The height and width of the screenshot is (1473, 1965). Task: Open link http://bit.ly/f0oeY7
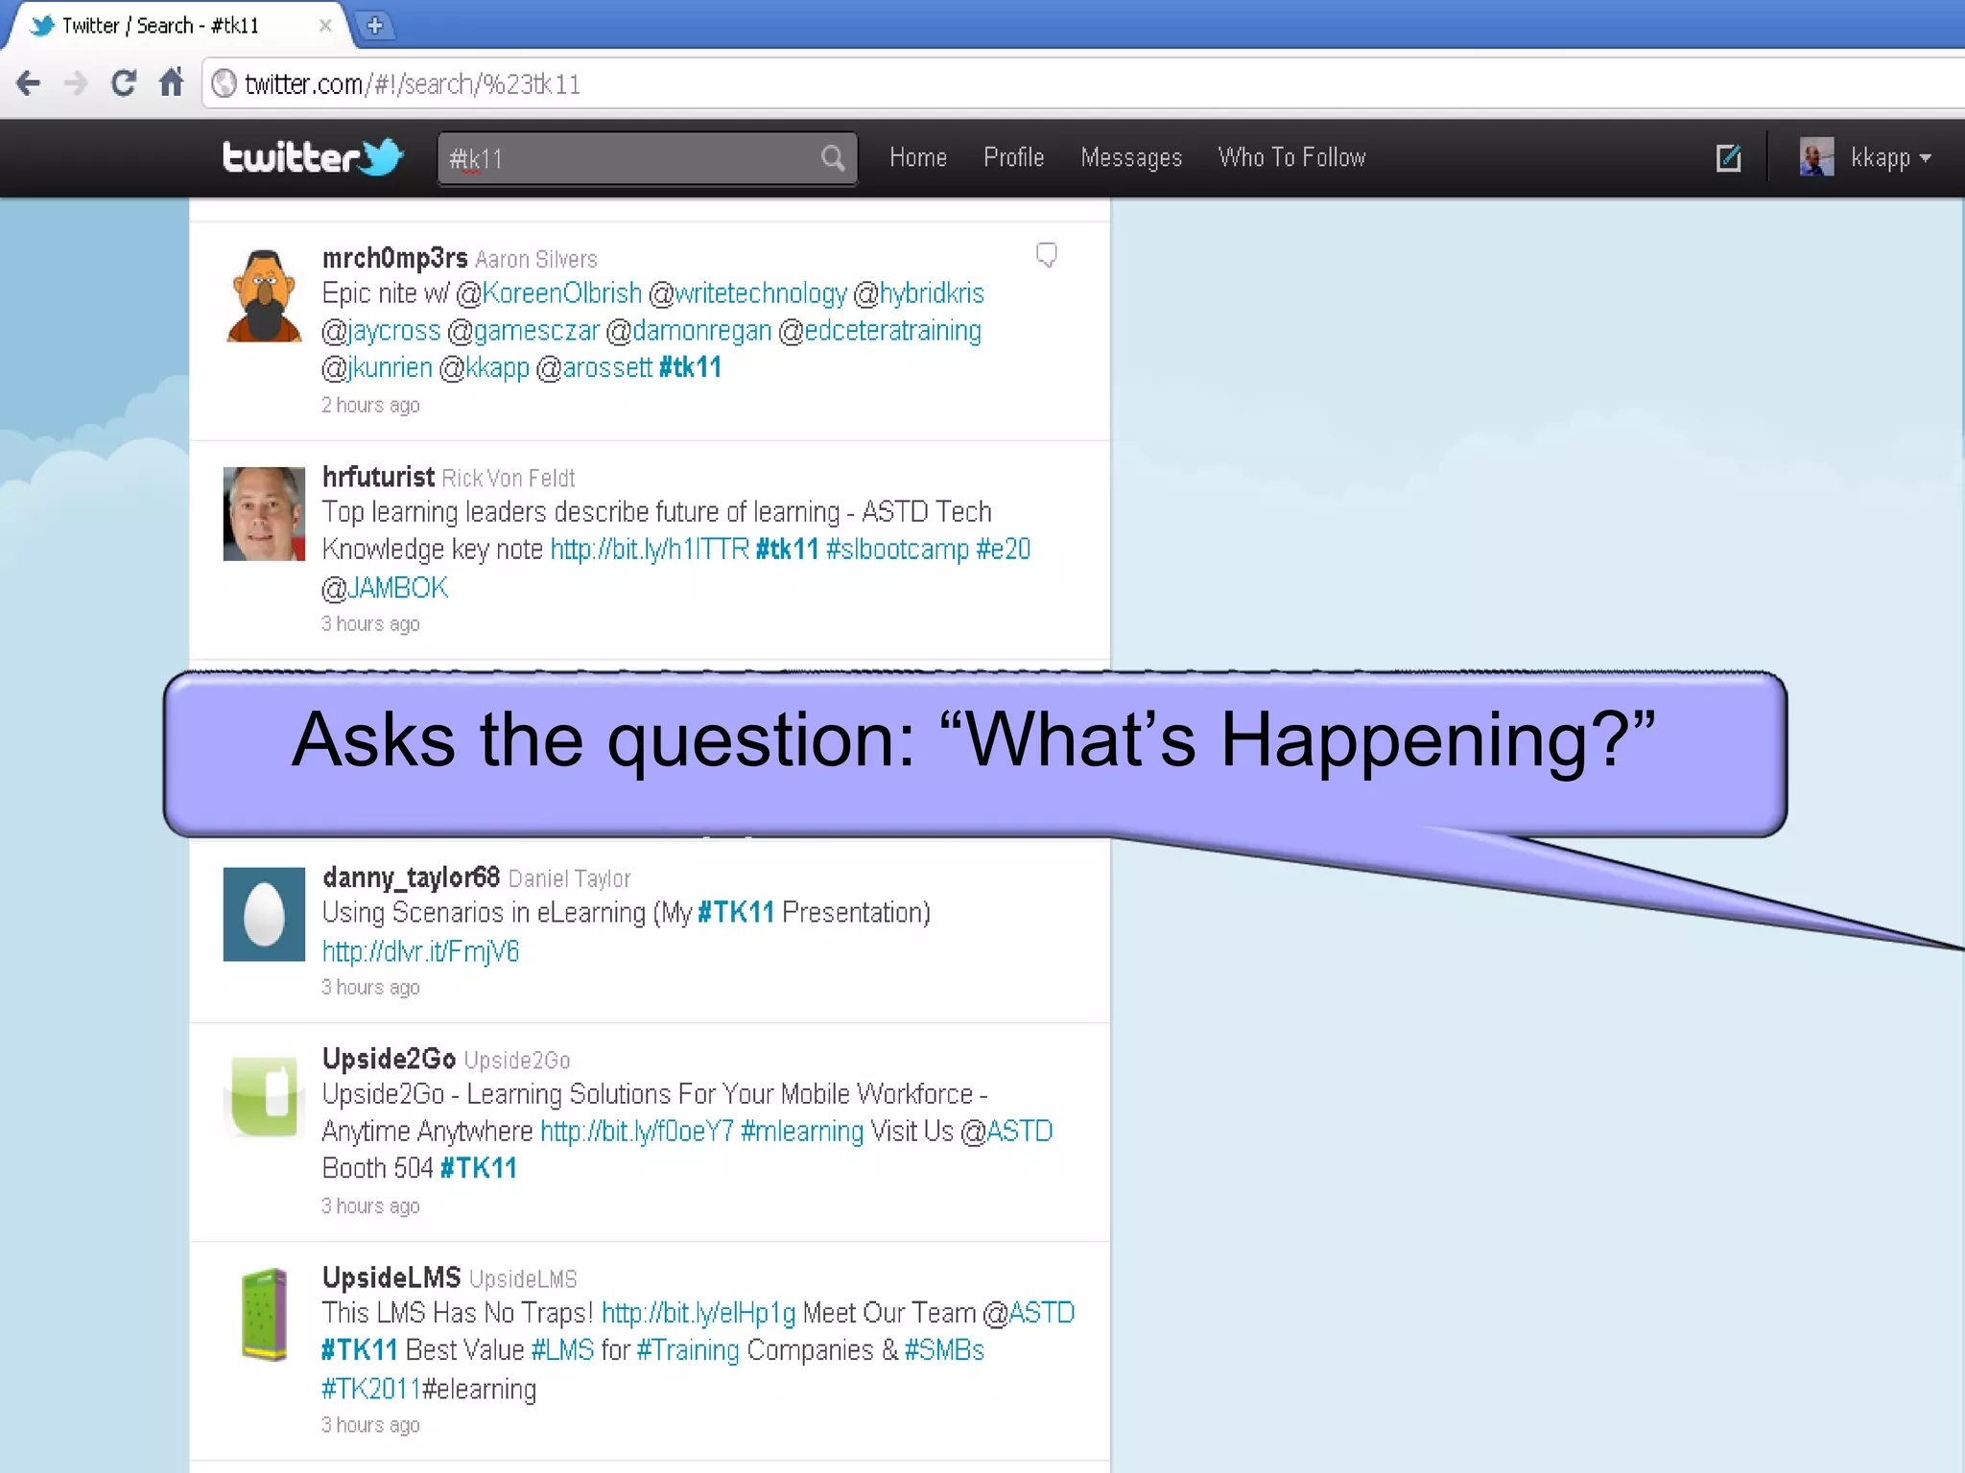tap(637, 1133)
